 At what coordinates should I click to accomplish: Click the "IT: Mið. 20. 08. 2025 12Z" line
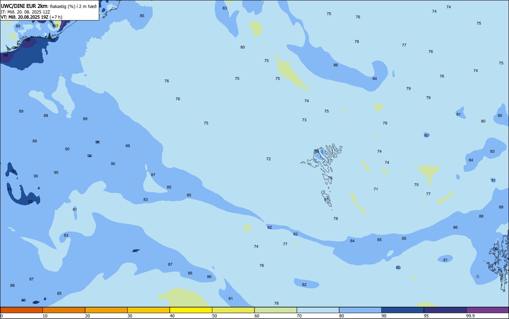click(x=25, y=12)
